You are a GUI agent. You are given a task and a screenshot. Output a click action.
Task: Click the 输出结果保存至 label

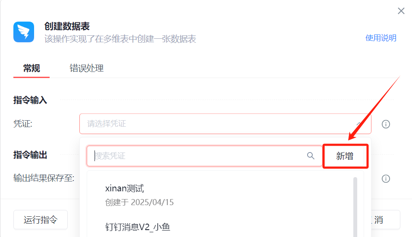(44, 178)
